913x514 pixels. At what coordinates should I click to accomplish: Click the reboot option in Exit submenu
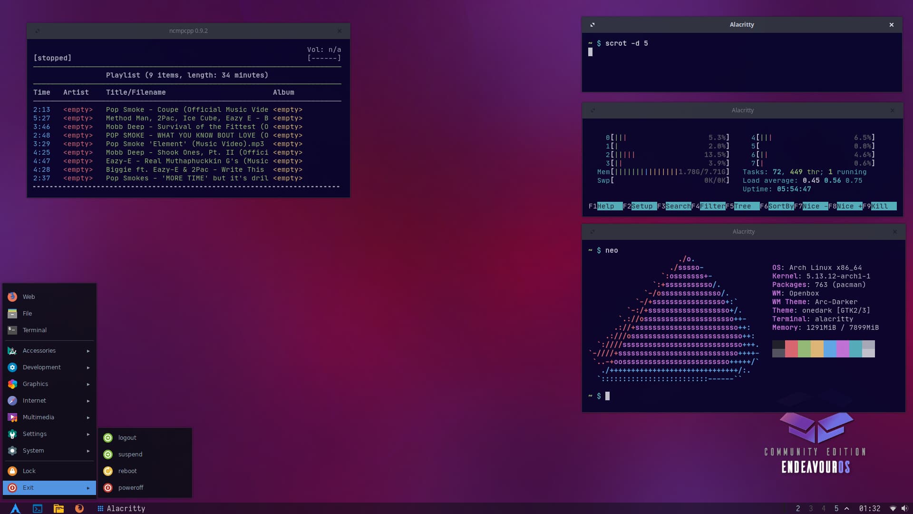pyautogui.click(x=126, y=471)
